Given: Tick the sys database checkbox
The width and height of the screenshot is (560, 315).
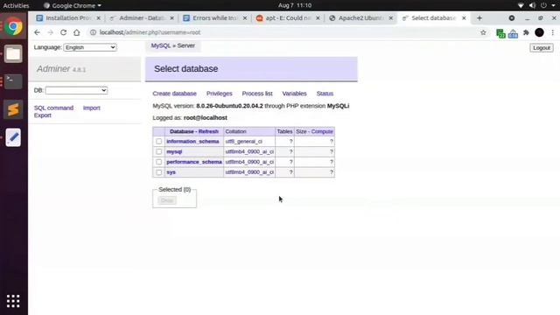Looking at the screenshot, I should pos(159,172).
